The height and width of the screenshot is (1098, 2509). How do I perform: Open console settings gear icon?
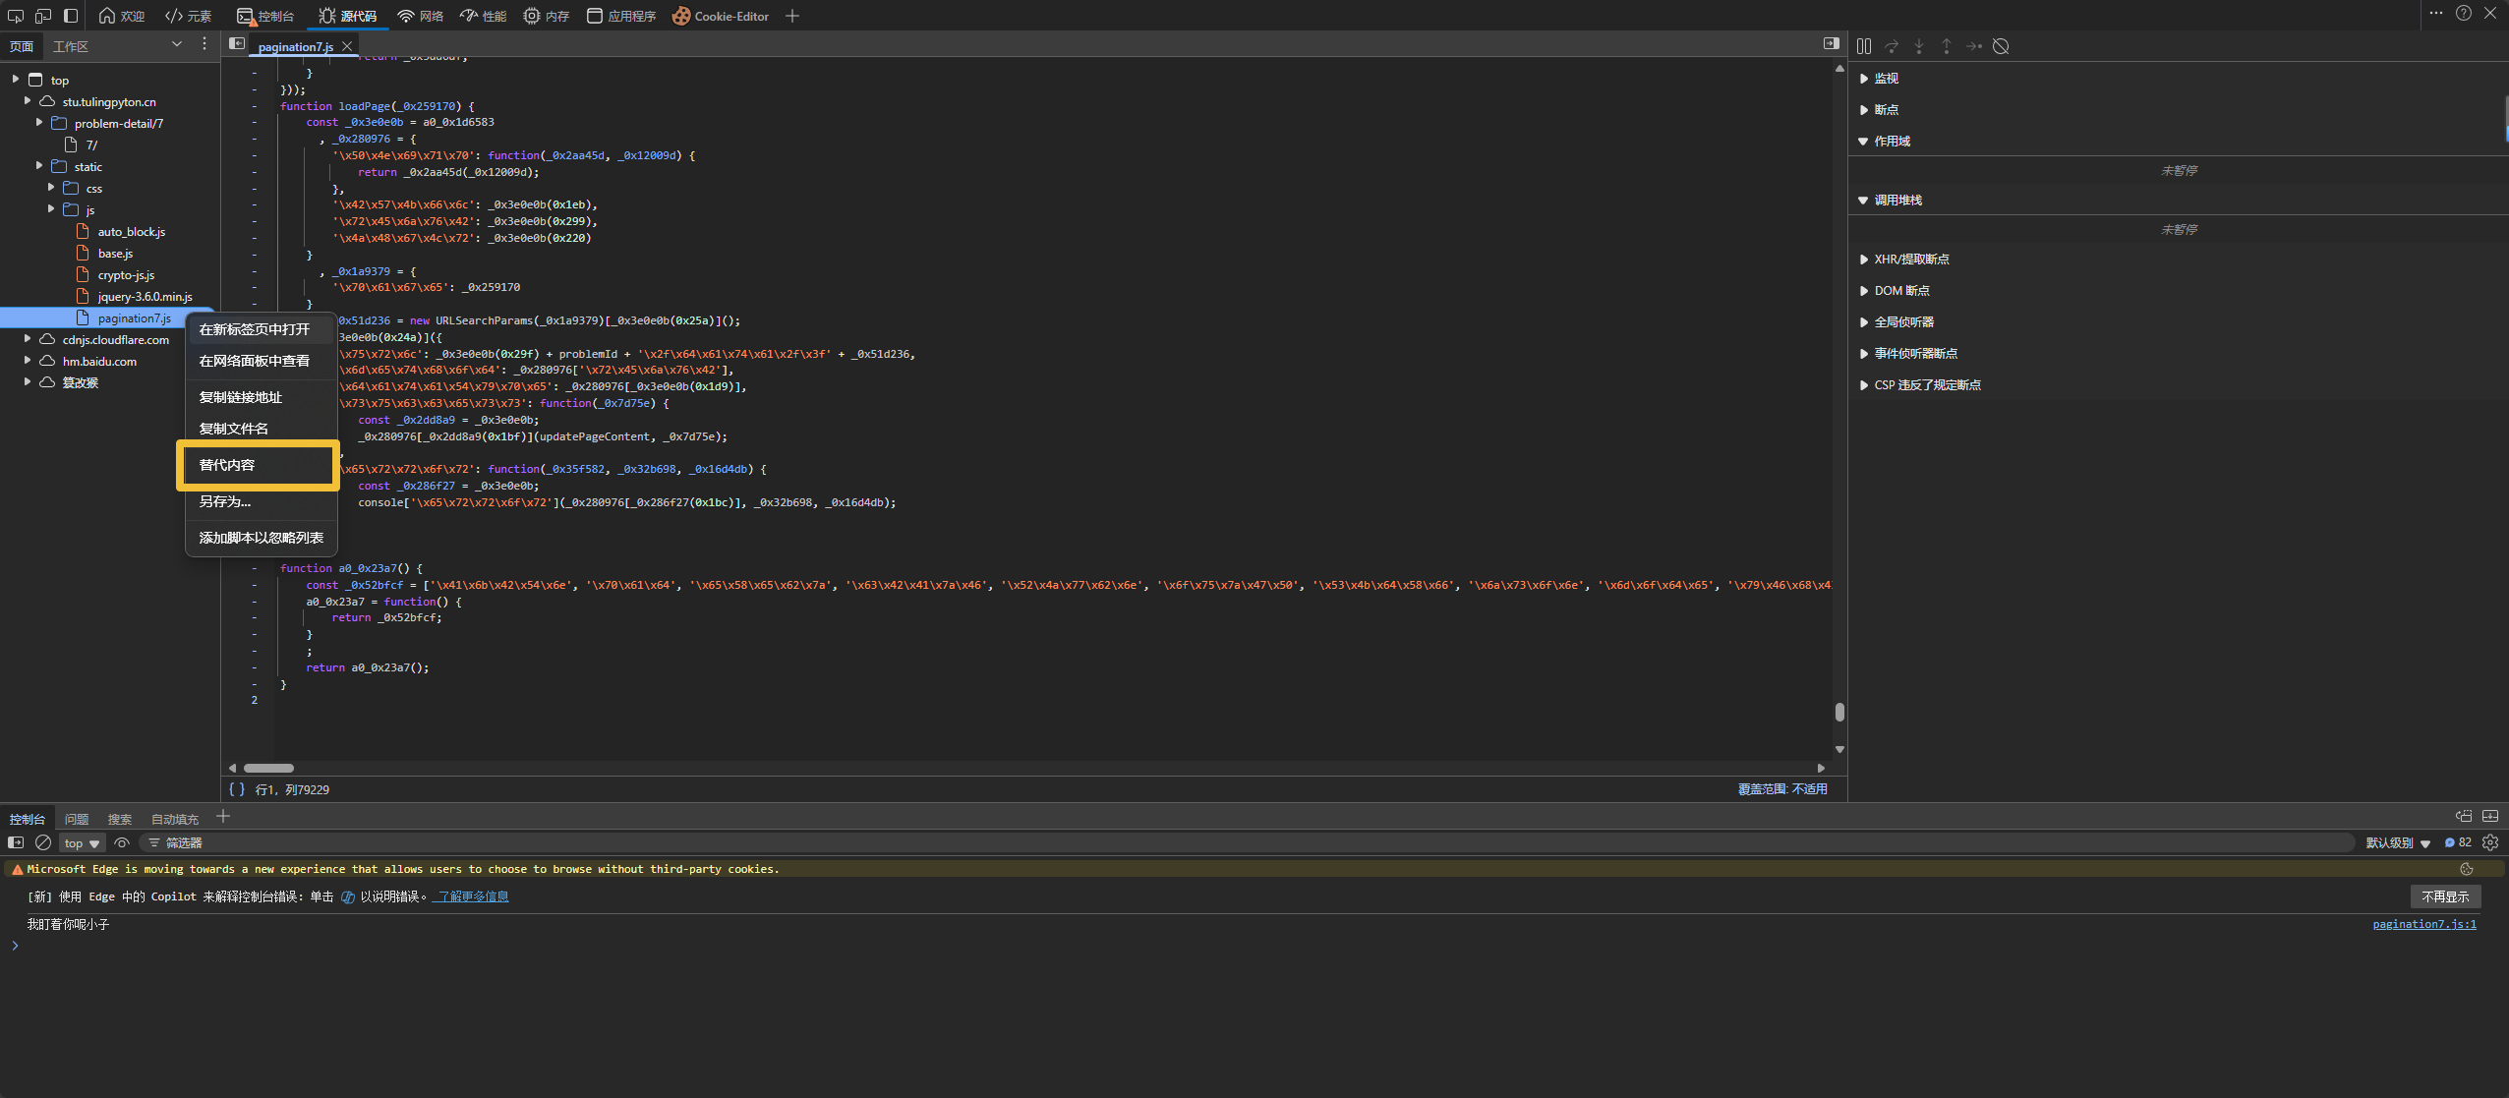point(2490,842)
